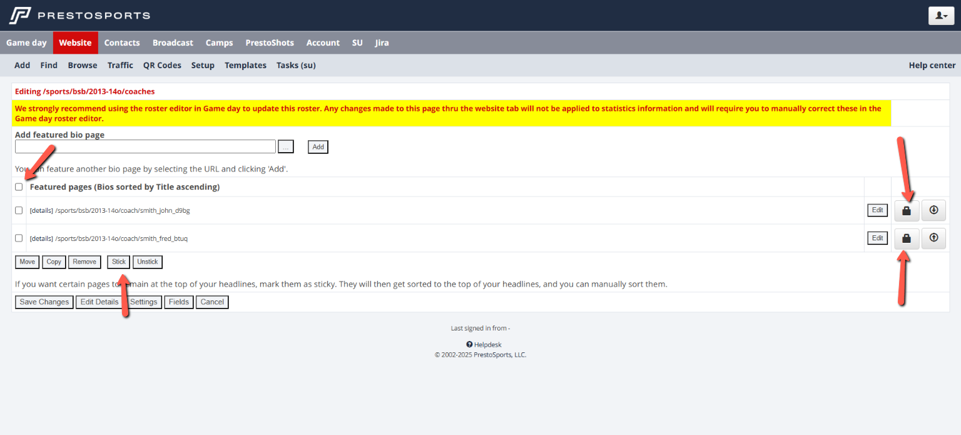Check the box for smith_fred_btuq
The height and width of the screenshot is (435, 961).
[x=19, y=238]
